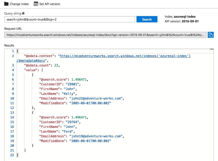This screenshot has width=218, height=161.
Task: Open the Set API version label
Action: [x=50, y=4]
